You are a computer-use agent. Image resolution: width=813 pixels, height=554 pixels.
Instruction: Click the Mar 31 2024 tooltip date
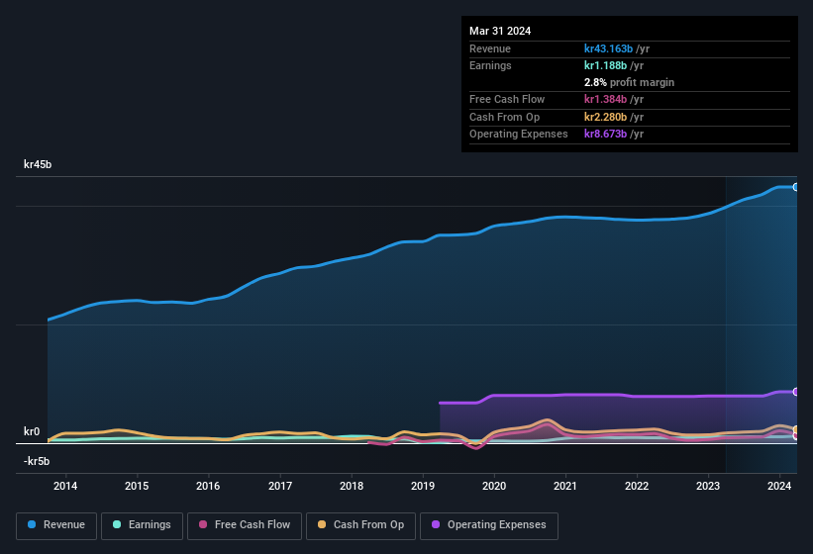(x=500, y=31)
